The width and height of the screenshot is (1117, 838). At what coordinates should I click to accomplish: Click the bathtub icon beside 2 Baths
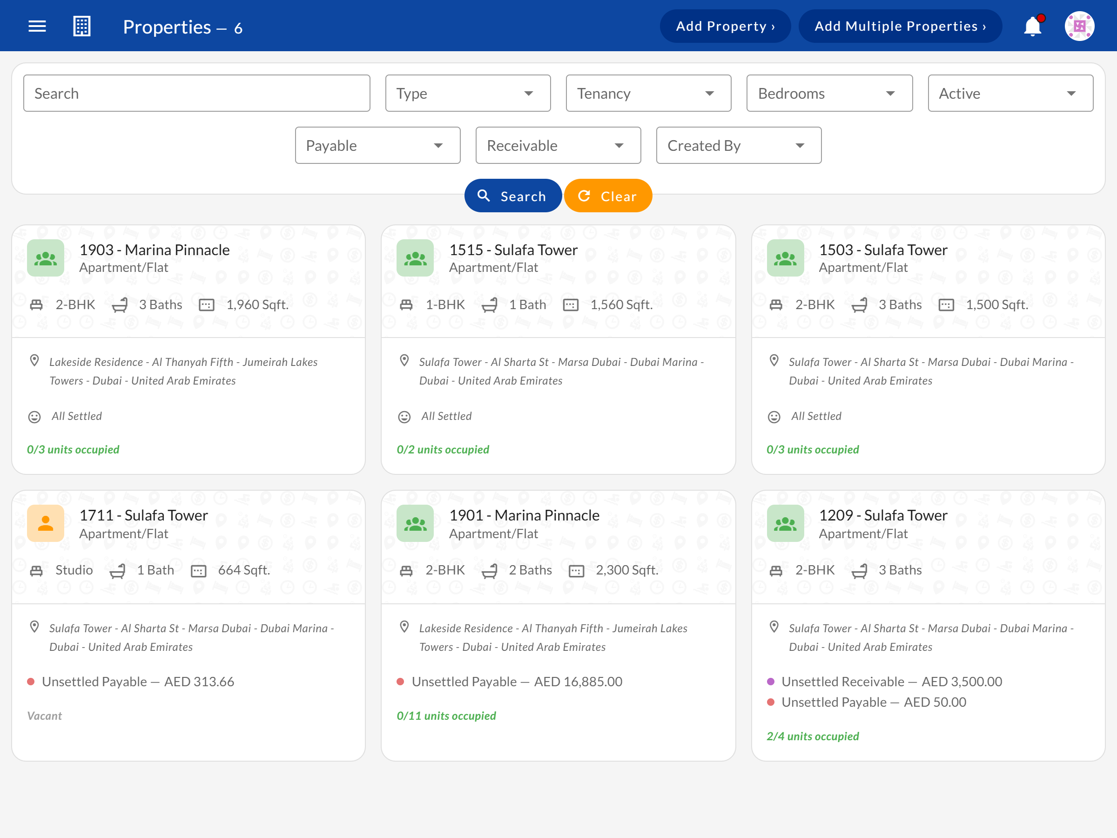(x=489, y=571)
